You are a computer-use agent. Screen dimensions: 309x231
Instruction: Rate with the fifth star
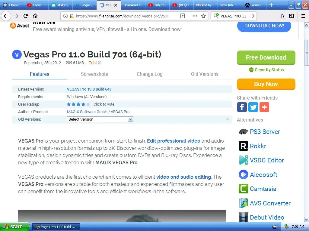click(88, 104)
